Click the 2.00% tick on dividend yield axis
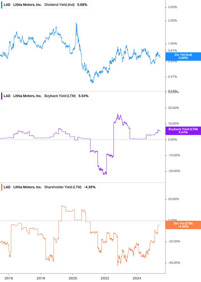 172,21
